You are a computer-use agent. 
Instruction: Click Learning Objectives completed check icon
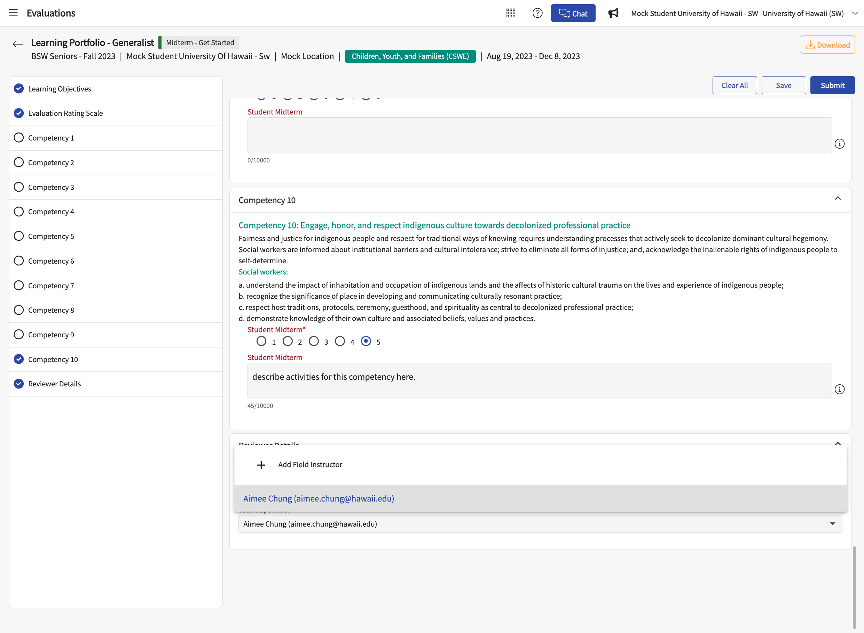(19, 88)
